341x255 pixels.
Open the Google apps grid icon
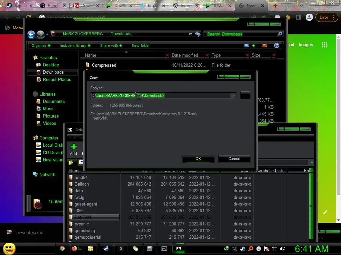(x=324, y=45)
